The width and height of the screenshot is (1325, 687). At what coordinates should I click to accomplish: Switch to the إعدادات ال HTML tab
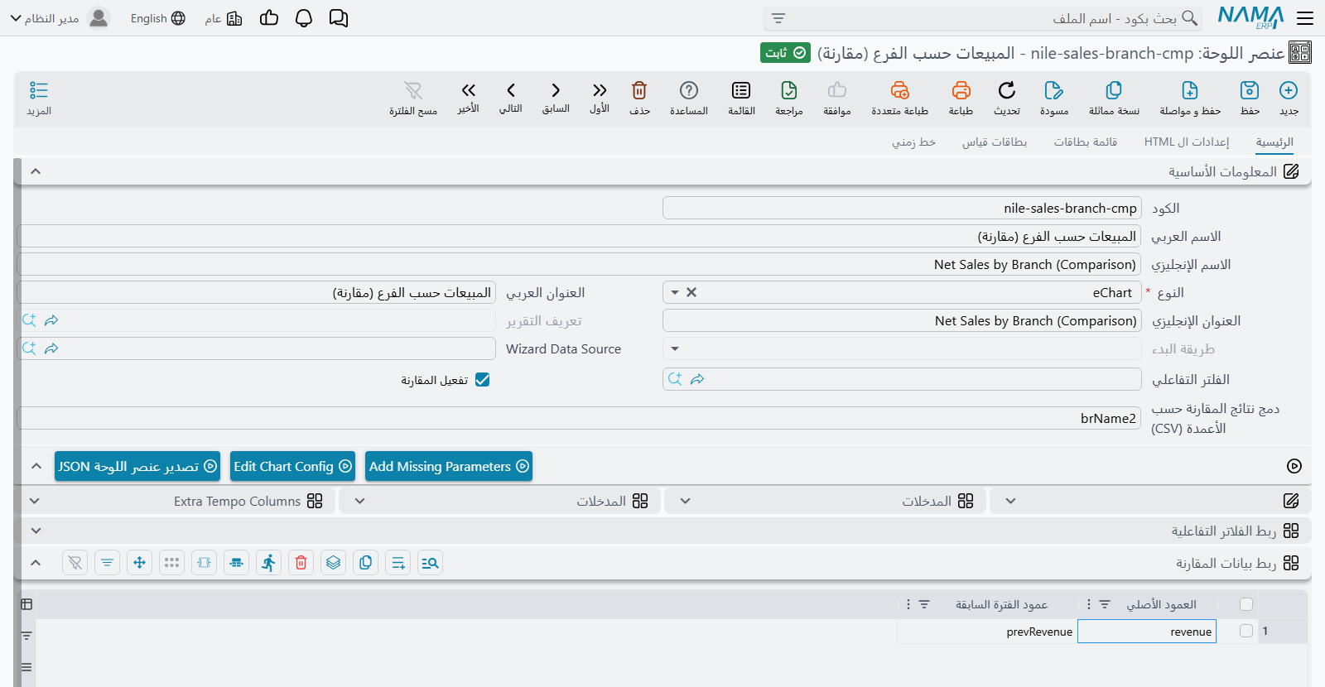(1187, 142)
